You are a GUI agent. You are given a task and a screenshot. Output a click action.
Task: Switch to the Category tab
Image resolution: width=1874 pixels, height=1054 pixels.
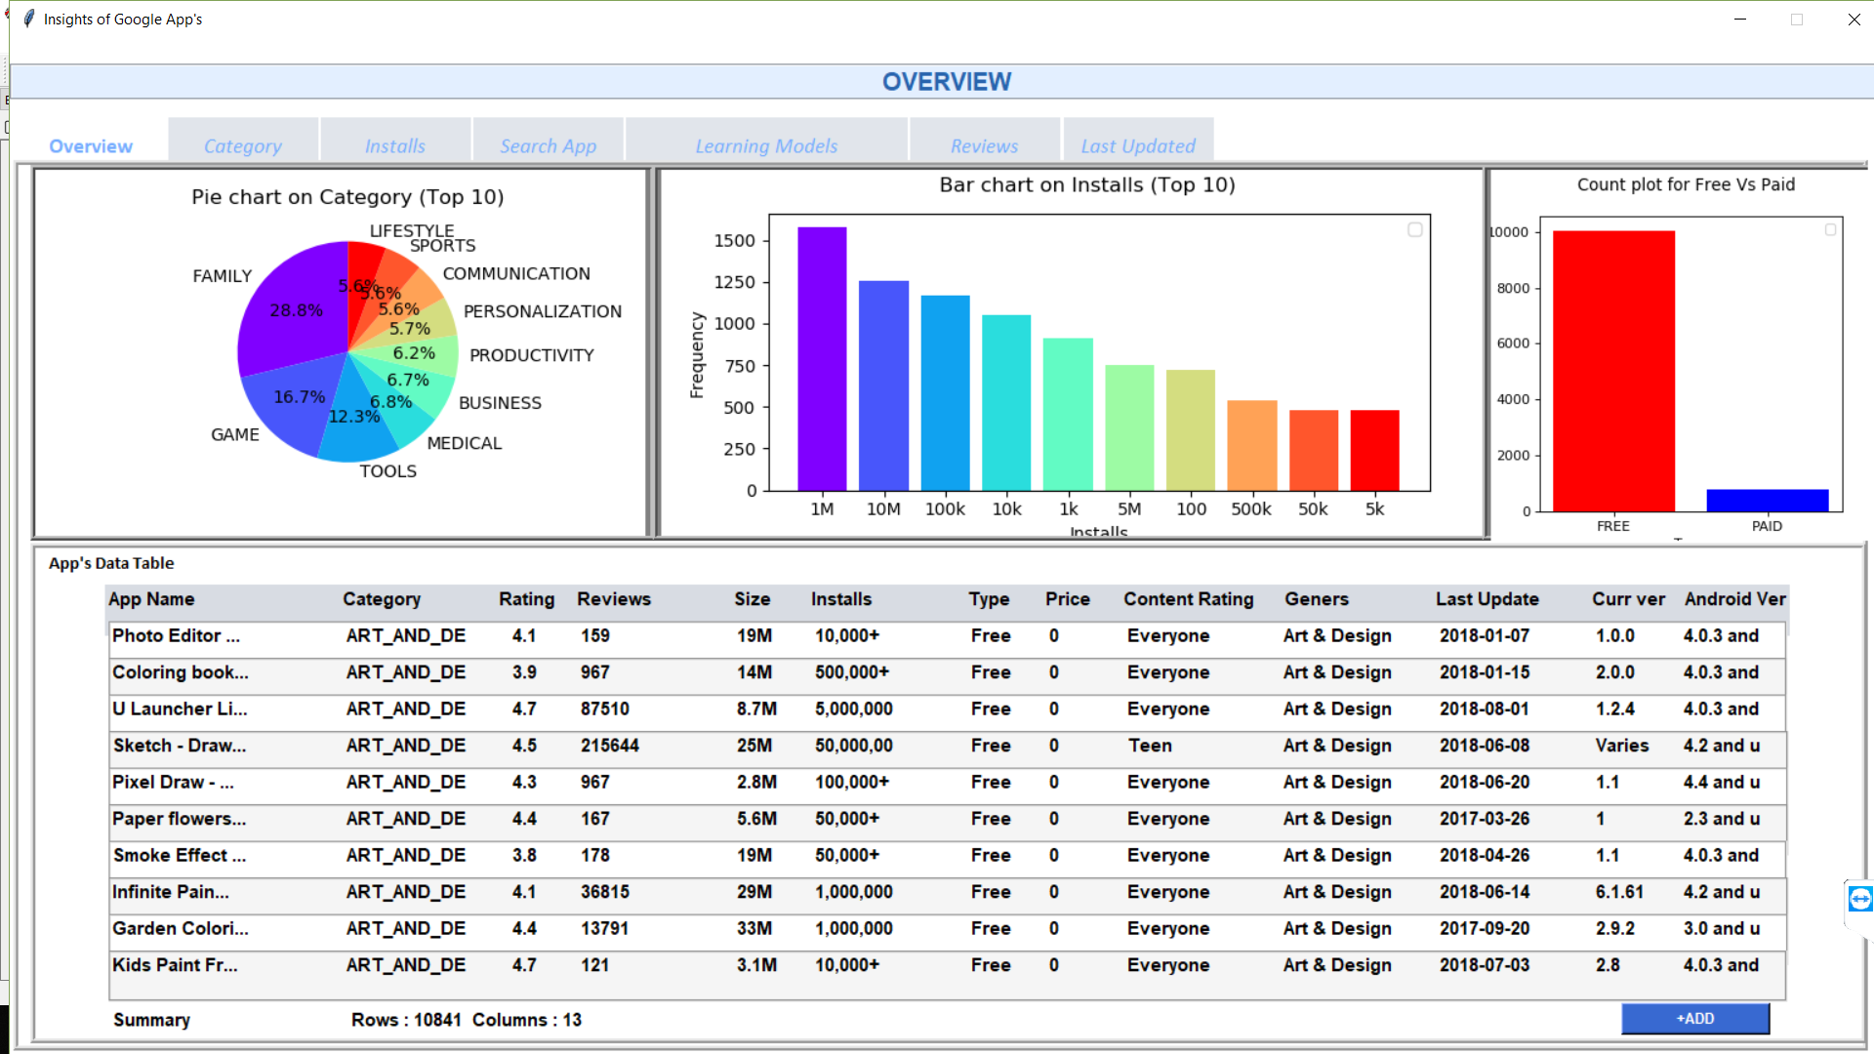click(243, 145)
